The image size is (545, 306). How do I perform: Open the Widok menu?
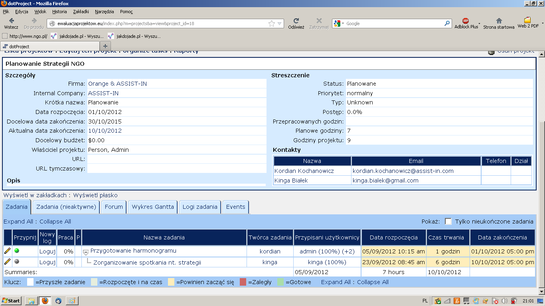[40, 12]
